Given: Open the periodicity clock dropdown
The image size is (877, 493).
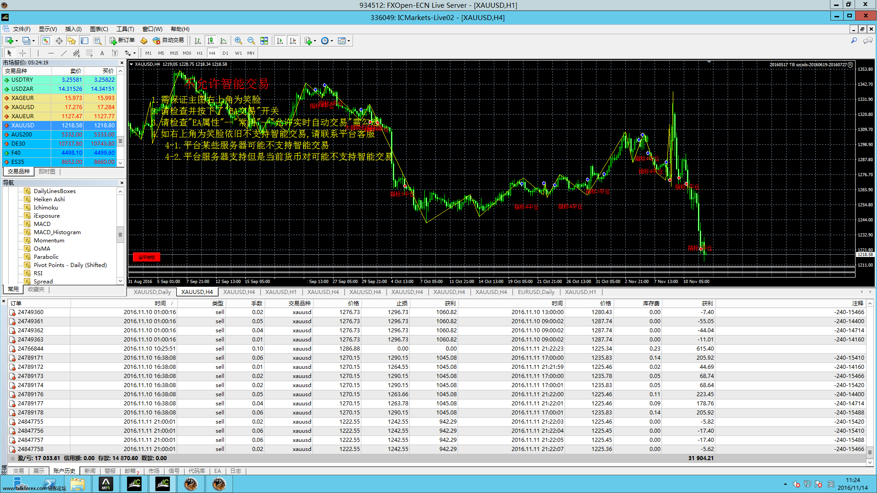Looking at the screenshot, I should pos(327,41).
